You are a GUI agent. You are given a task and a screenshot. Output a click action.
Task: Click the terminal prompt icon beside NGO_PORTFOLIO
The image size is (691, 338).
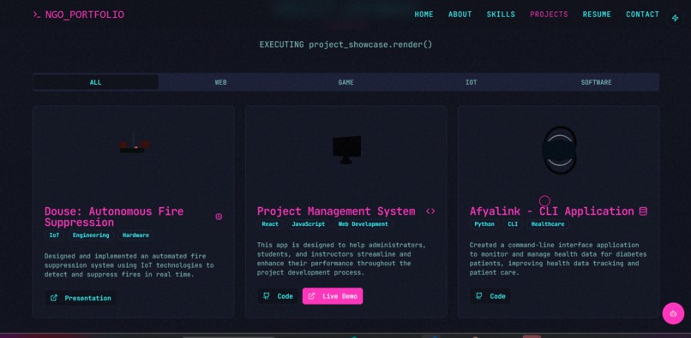coord(37,15)
